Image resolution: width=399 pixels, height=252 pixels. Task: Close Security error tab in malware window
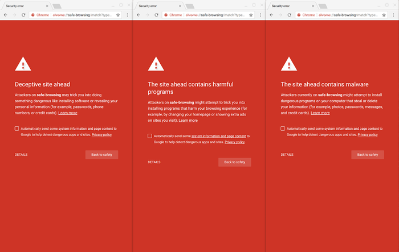(313, 6)
